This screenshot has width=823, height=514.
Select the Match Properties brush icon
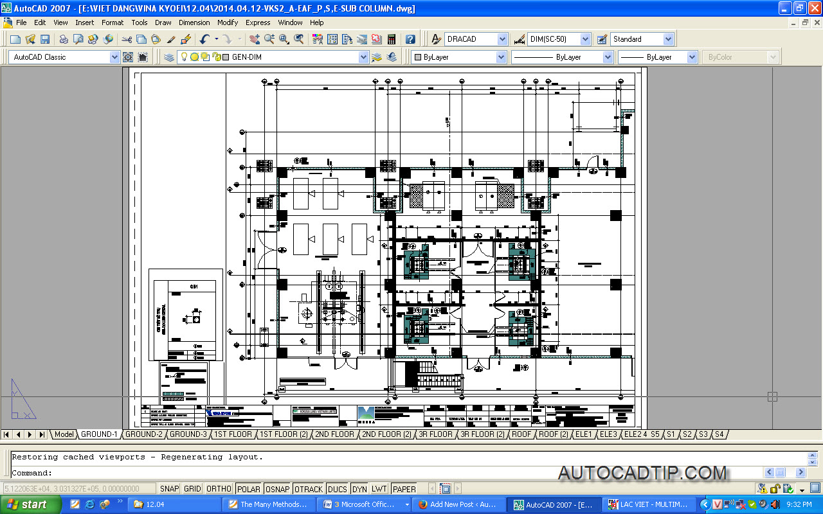pos(171,39)
